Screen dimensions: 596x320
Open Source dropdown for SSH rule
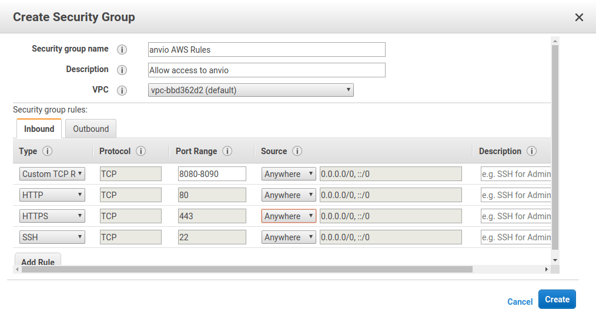pyautogui.click(x=289, y=237)
